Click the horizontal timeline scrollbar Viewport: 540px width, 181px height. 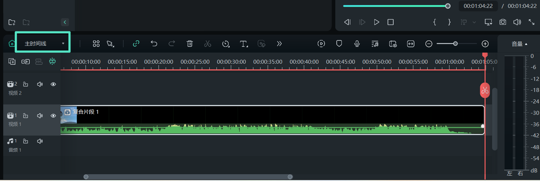[x=188, y=177]
